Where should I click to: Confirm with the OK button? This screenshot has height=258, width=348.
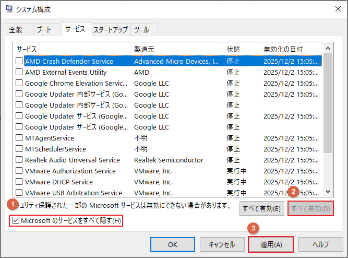[173, 244]
